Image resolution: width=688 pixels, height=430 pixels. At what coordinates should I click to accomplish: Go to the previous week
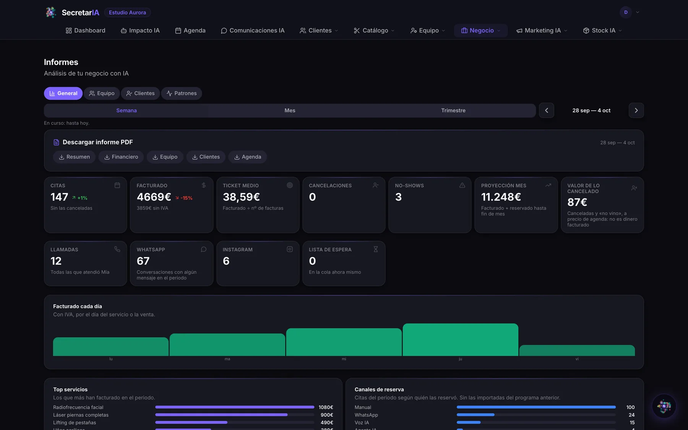pos(547,110)
